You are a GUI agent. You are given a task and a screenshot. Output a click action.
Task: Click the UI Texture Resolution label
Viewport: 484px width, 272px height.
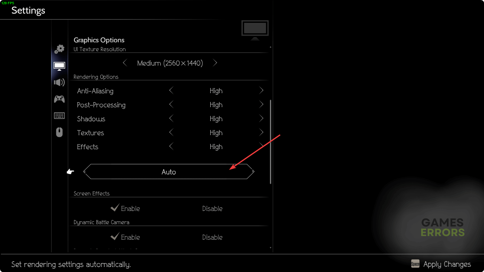pos(100,49)
